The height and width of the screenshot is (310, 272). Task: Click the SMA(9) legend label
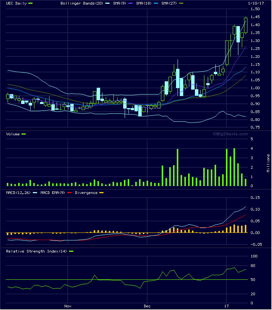point(119,3)
